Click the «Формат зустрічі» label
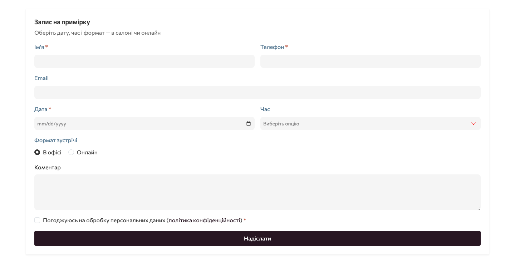Screen dimensions: 515x263 (56, 140)
